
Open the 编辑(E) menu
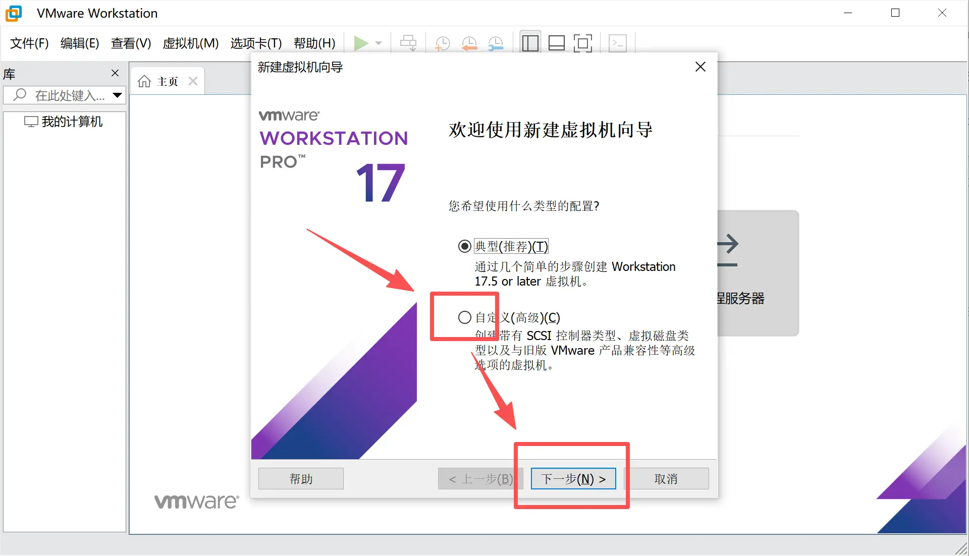[x=80, y=43]
